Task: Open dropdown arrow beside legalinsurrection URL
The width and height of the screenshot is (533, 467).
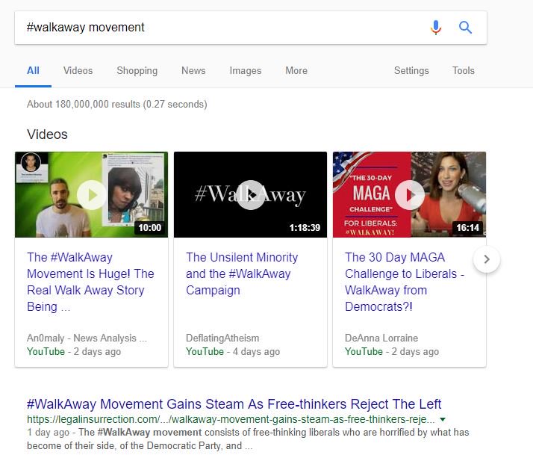Action: coord(443,419)
